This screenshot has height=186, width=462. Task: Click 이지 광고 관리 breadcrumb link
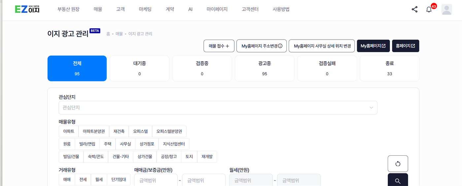point(140,34)
